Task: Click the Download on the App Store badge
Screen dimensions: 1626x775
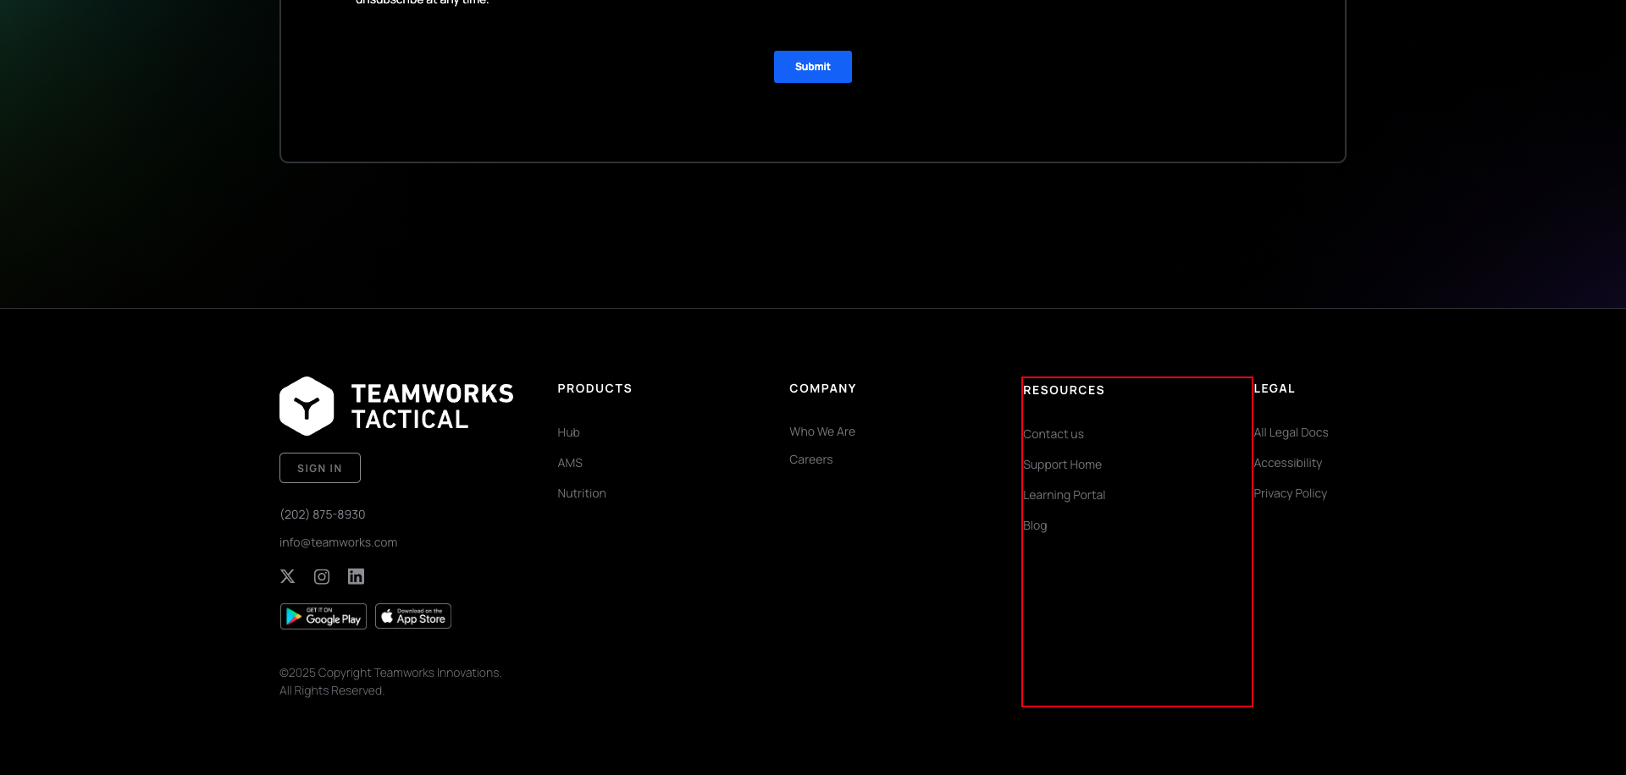Action: click(x=412, y=616)
